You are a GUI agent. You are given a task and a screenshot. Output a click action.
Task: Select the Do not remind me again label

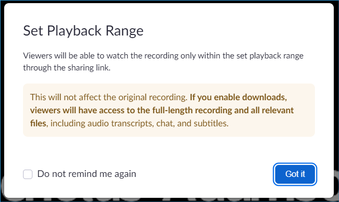point(87,174)
